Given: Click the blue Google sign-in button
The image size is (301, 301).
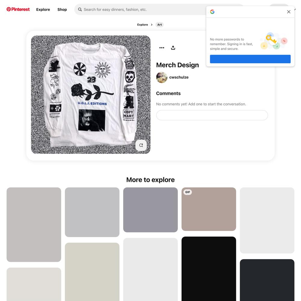Looking at the screenshot, I should coord(250,59).
